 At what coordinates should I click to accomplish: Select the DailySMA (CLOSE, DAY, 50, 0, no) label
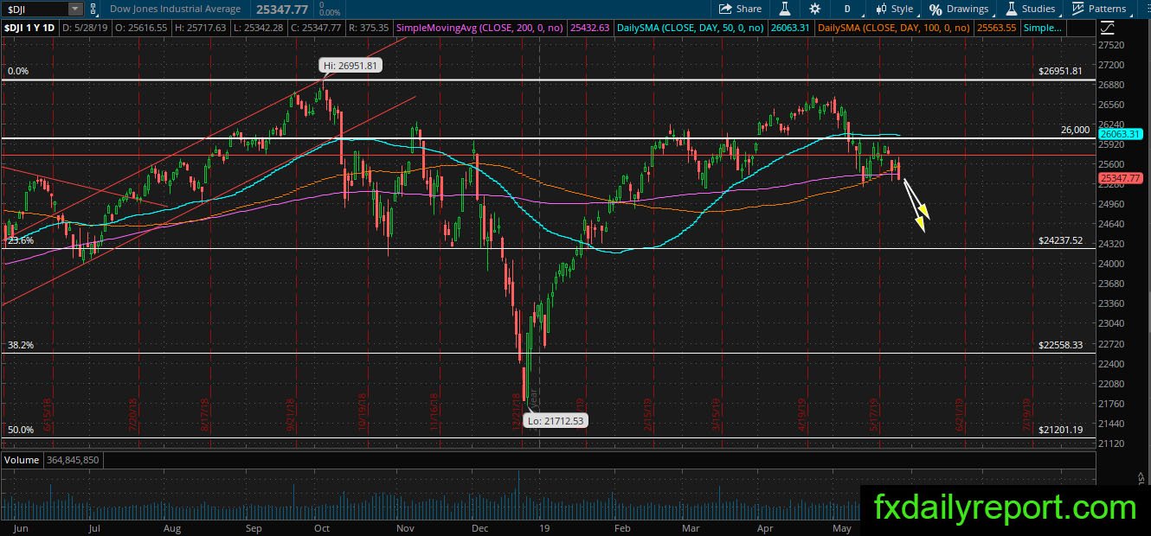(690, 28)
